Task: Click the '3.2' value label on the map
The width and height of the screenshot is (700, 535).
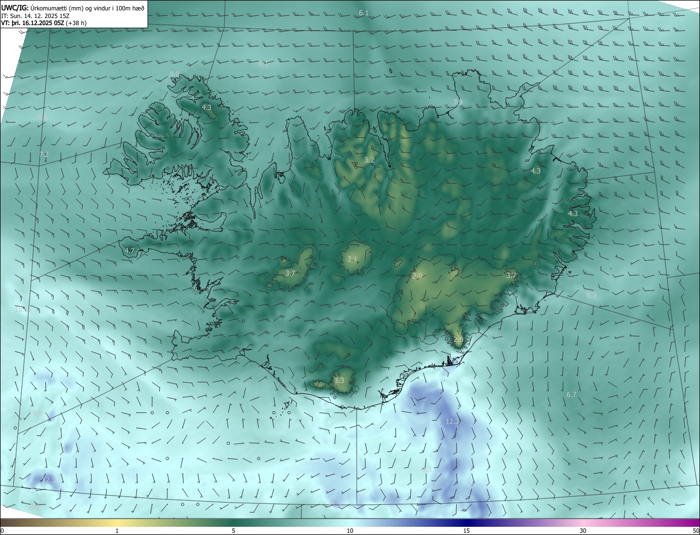Action: (369, 160)
